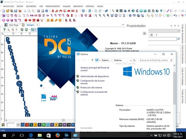Click the New document icon
The width and height of the screenshot is (186, 139).
pyautogui.click(x=4, y=11)
